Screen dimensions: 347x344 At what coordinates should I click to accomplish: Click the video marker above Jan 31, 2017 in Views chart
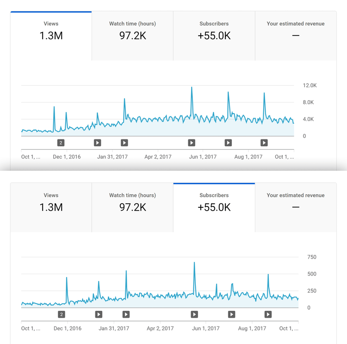point(124,143)
